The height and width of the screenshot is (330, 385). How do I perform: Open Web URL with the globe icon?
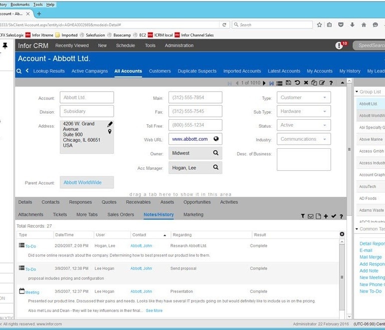tap(216, 139)
